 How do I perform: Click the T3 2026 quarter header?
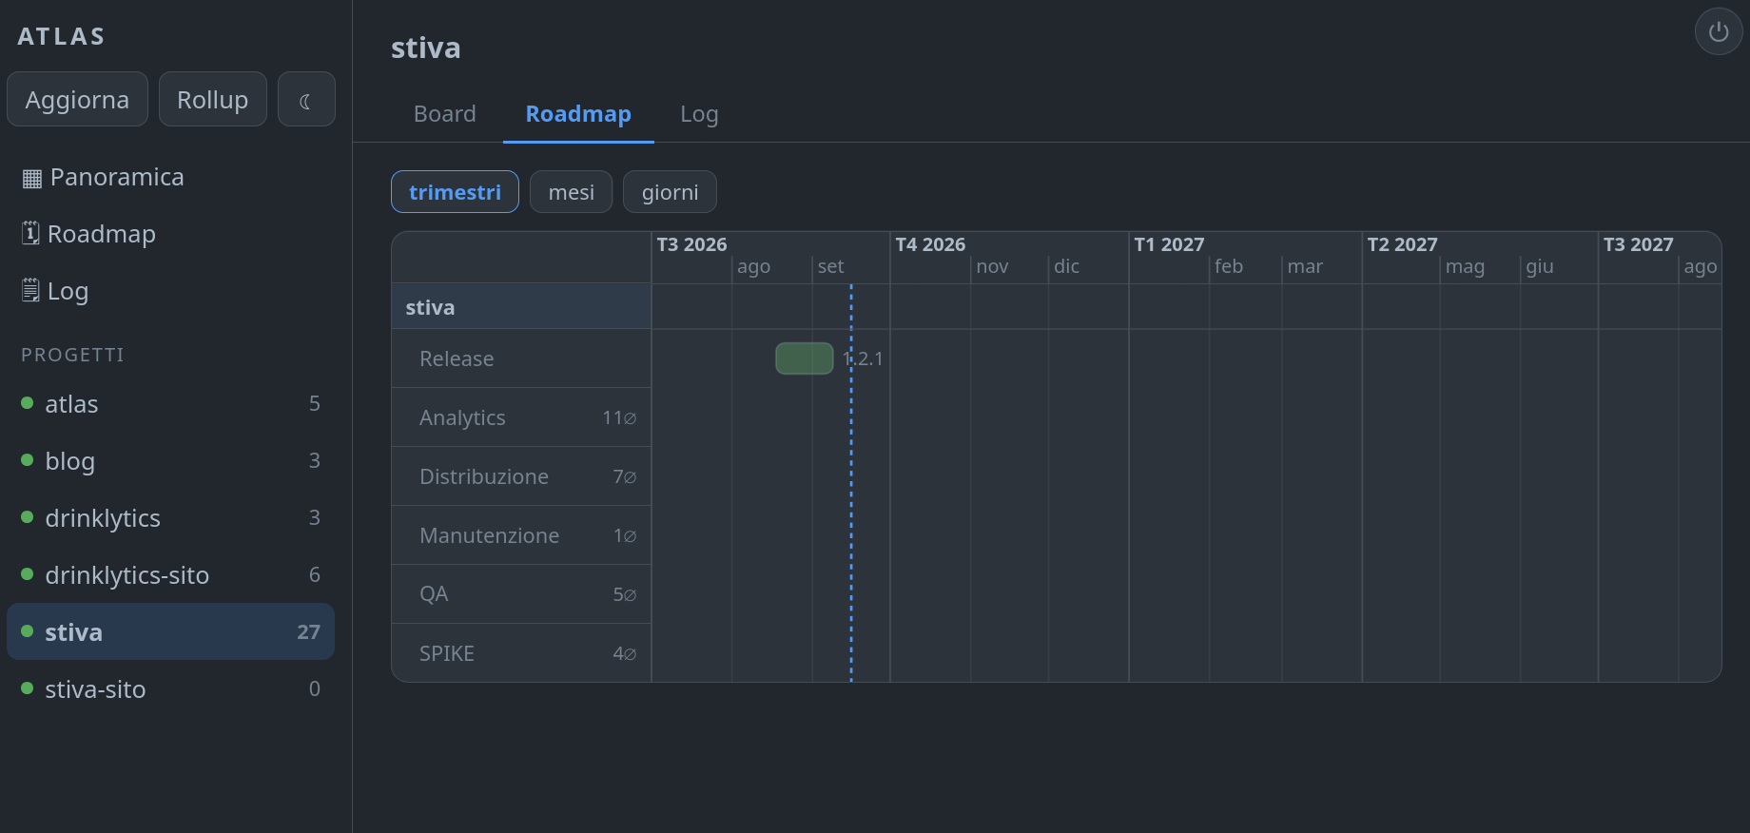691,244
